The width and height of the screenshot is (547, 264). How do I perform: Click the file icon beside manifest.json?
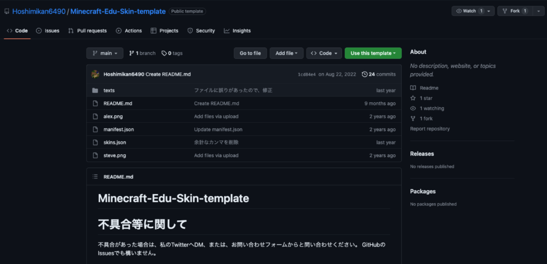point(95,130)
